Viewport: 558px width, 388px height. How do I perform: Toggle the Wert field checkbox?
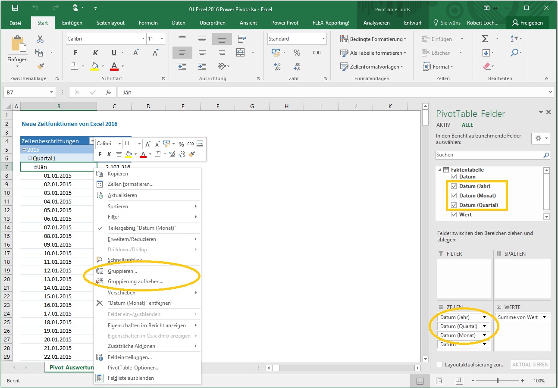(x=454, y=213)
